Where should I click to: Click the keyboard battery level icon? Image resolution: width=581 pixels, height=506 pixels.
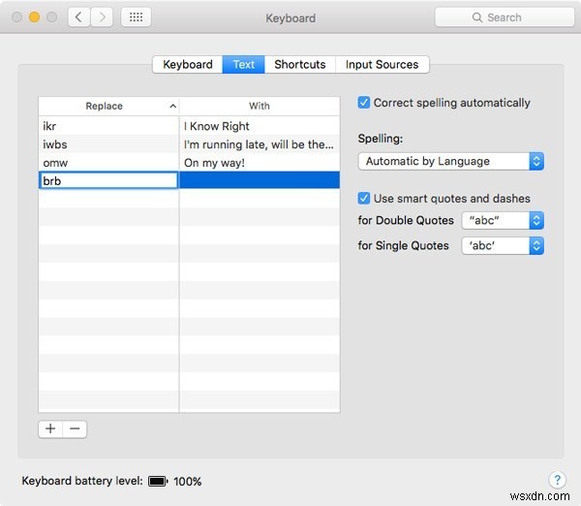click(x=158, y=481)
